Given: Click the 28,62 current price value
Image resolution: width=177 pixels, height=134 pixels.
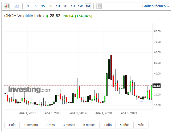Looking at the screenshot, I should click(x=55, y=16).
